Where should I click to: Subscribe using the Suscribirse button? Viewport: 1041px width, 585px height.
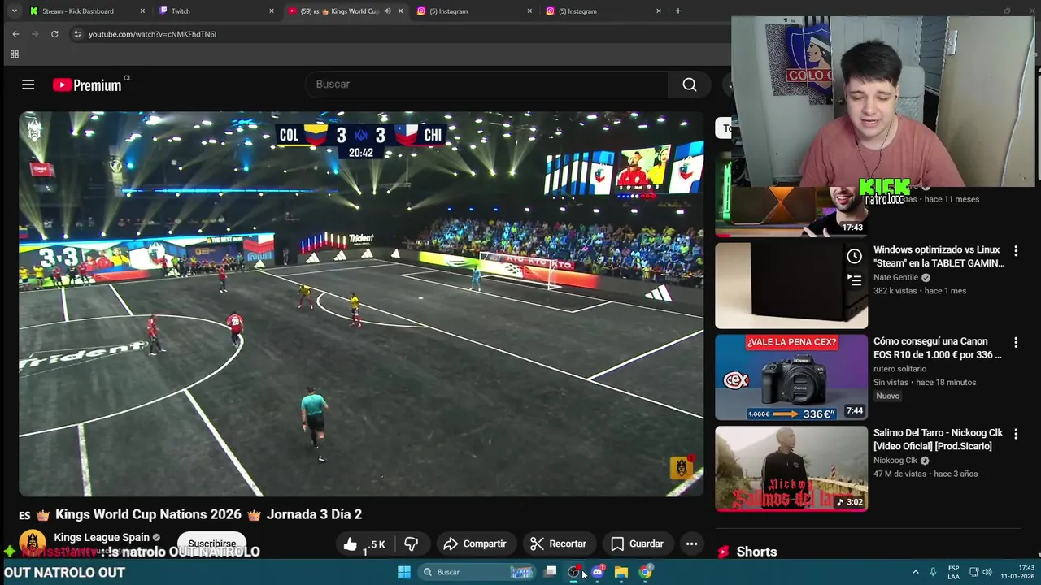tap(212, 544)
